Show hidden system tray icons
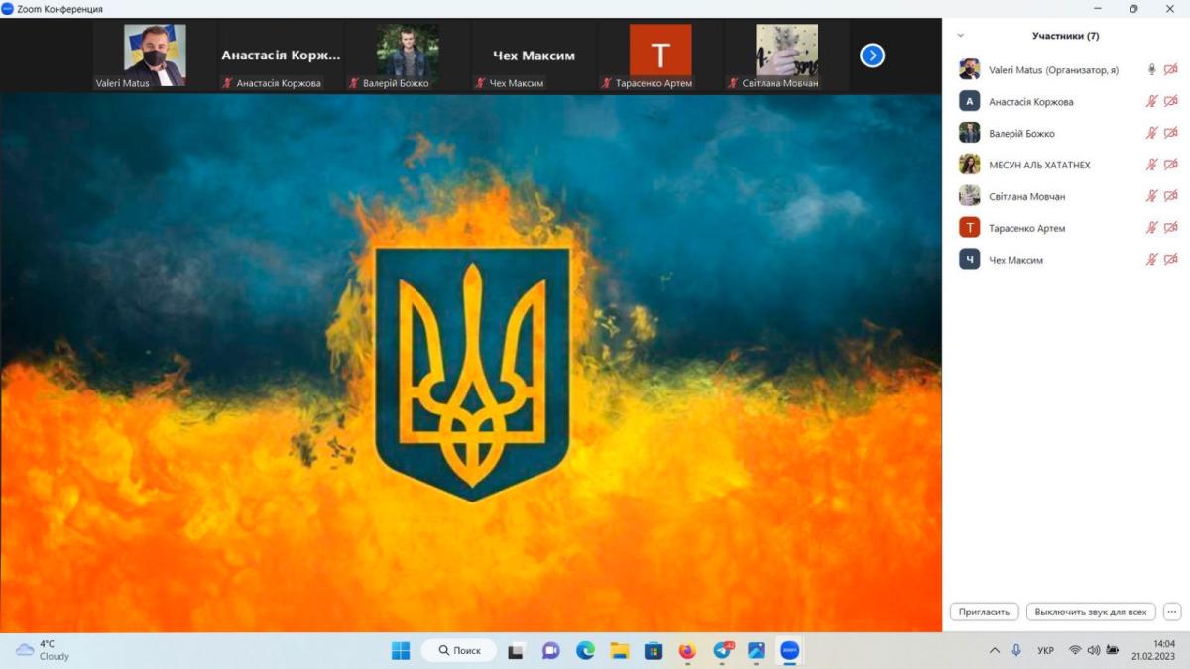This screenshot has width=1190, height=669. (x=995, y=651)
